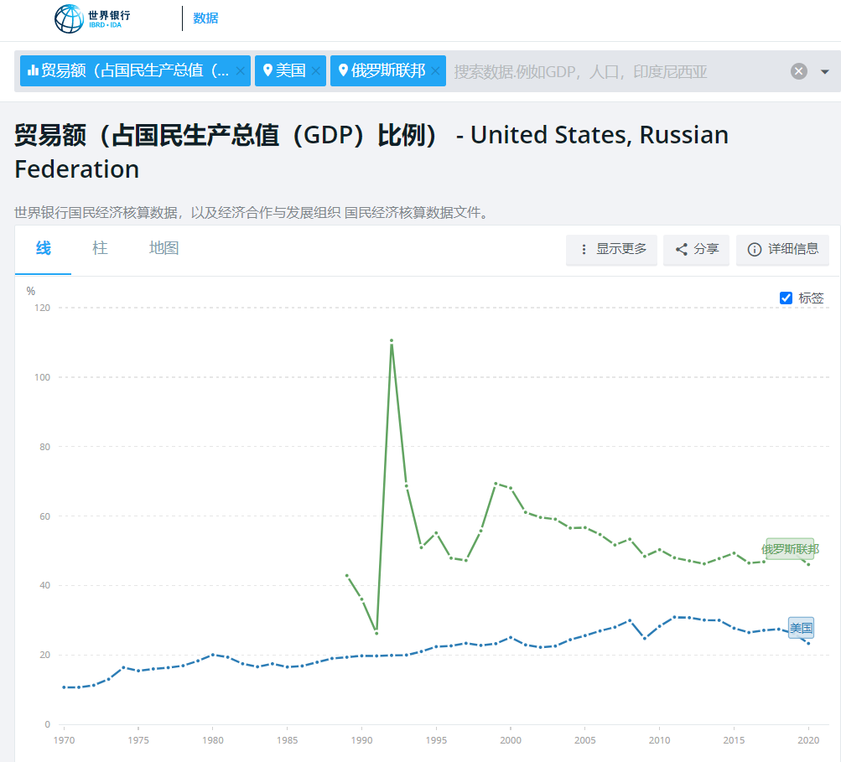Expand the search bar dropdown arrow
The height and width of the screenshot is (762, 841).
(x=824, y=71)
